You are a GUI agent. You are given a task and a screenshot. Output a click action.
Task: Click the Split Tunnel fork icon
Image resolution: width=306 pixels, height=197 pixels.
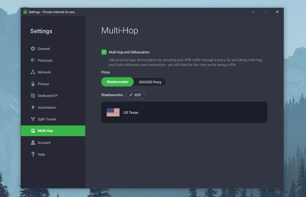tap(33, 119)
